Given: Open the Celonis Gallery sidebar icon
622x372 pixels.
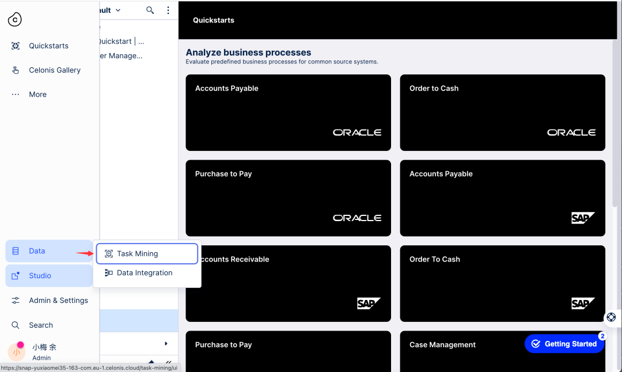Looking at the screenshot, I should [x=16, y=70].
